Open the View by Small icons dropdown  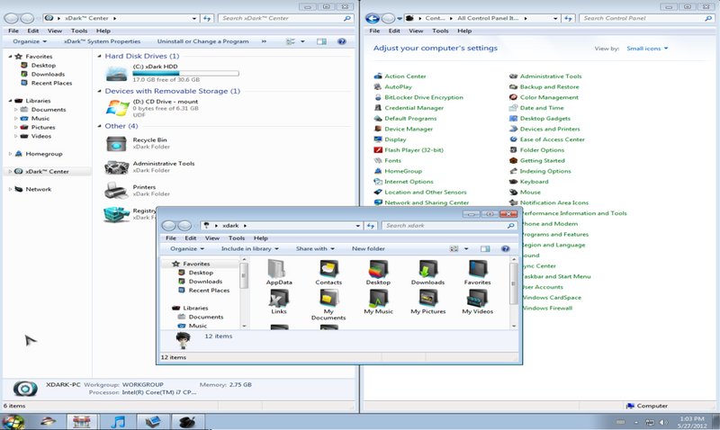[x=647, y=49]
